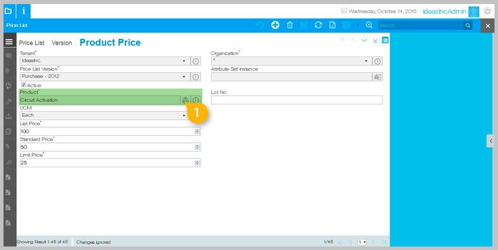Click the zoom magnifier sidebar icon
Image resolution: width=498 pixels, height=250 pixels.
click(x=9, y=162)
